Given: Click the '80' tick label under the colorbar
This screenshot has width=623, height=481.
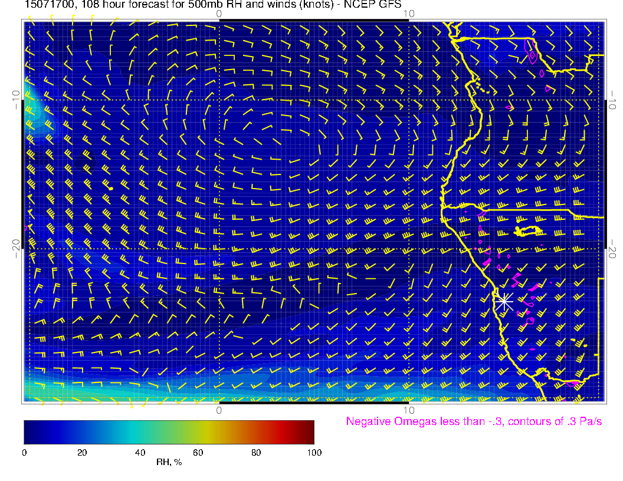Looking at the screenshot, I should 256,452.
